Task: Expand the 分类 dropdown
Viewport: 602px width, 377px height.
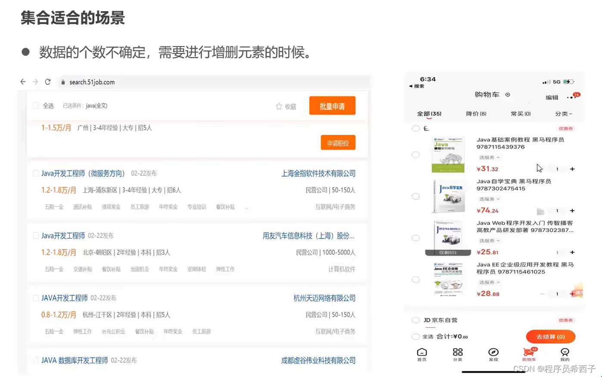Action: click(x=564, y=114)
